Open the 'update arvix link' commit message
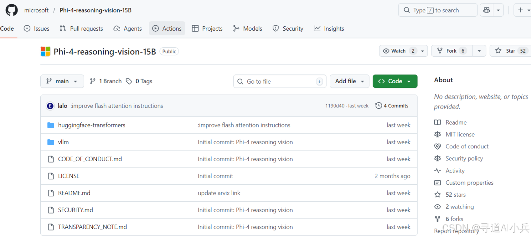This screenshot has height=237, width=531. [219, 193]
